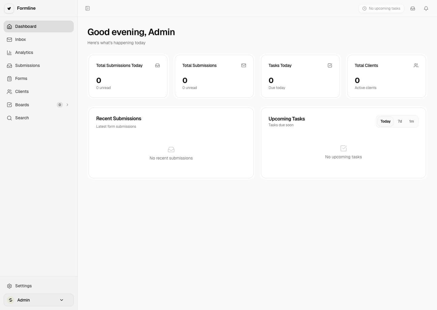Click the No upcoming tasks button
The width and height of the screenshot is (437, 310).
(381, 8)
